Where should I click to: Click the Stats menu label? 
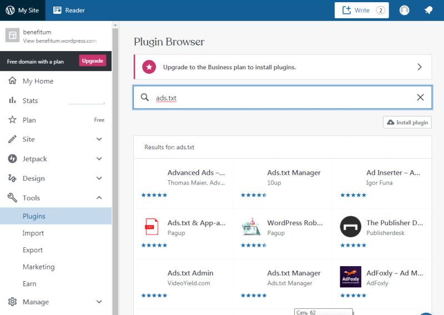30,100
